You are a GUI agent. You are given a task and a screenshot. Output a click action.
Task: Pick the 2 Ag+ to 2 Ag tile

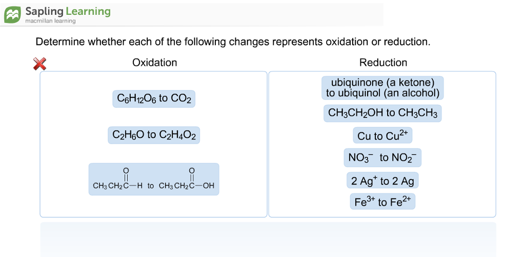coord(382,181)
